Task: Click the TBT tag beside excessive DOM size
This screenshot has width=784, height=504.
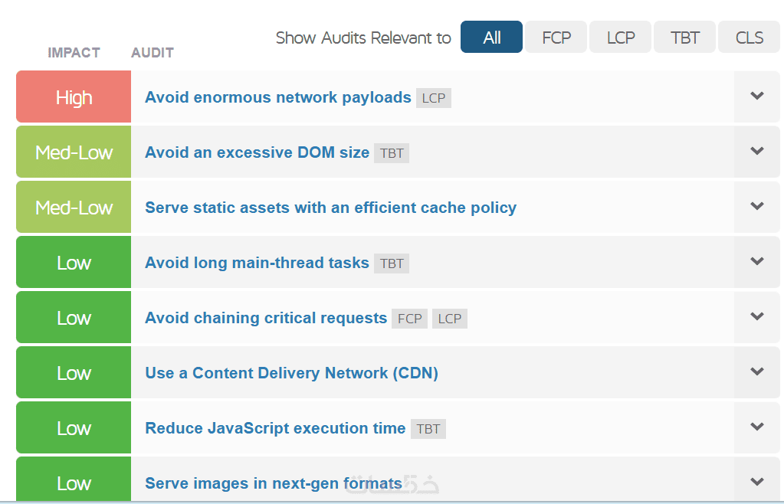Action: click(392, 153)
